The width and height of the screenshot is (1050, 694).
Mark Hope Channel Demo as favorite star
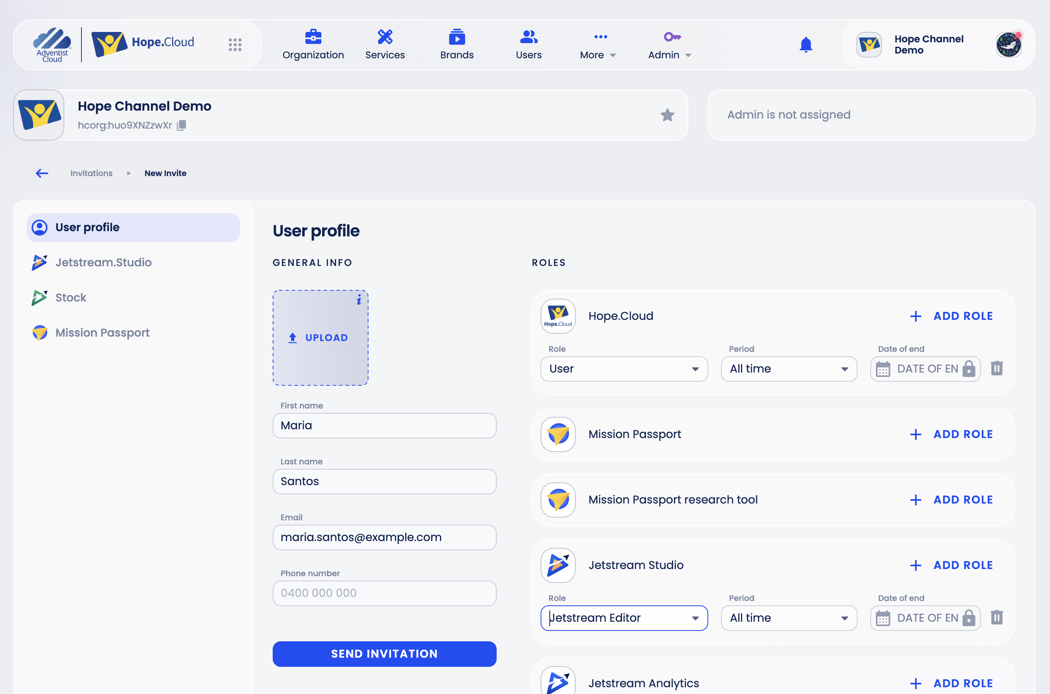[667, 115]
